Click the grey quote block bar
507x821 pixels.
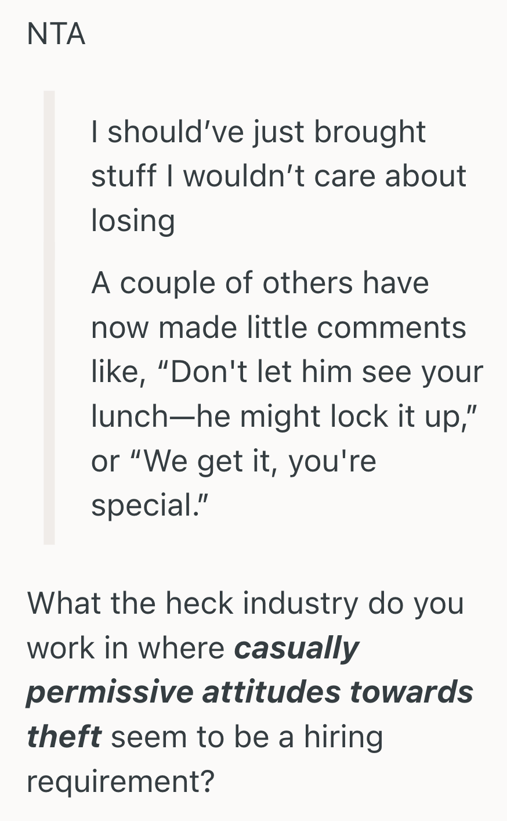49,317
